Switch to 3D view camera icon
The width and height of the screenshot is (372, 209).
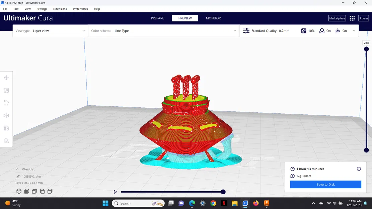click(x=19, y=191)
